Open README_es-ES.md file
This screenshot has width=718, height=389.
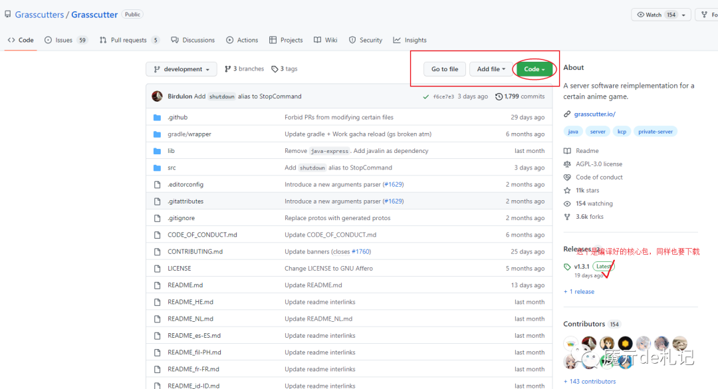(194, 335)
